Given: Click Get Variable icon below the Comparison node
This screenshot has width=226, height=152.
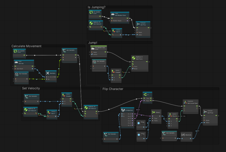Looking at the screenshot, I should [106, 135].
